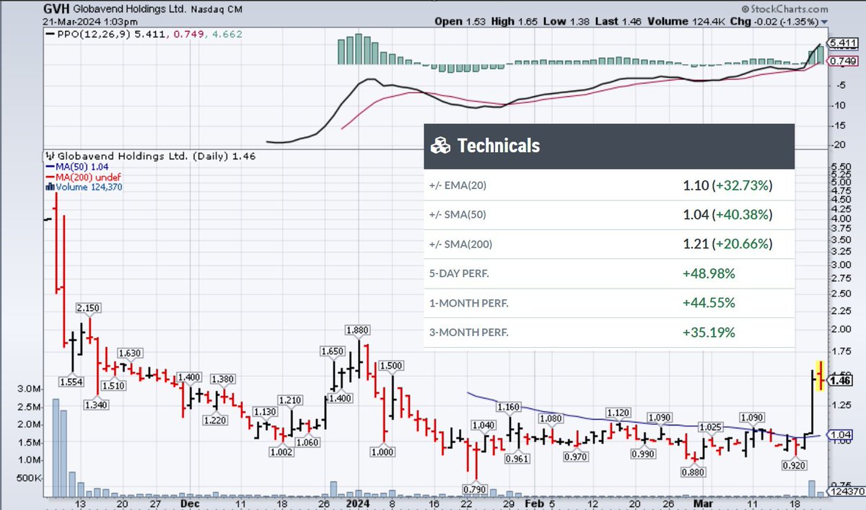Click the 1.10 (+32.73%) EMA value
The width and height of the screenshot is (866, 510).
pyautogui.click(x=727, y=185)
